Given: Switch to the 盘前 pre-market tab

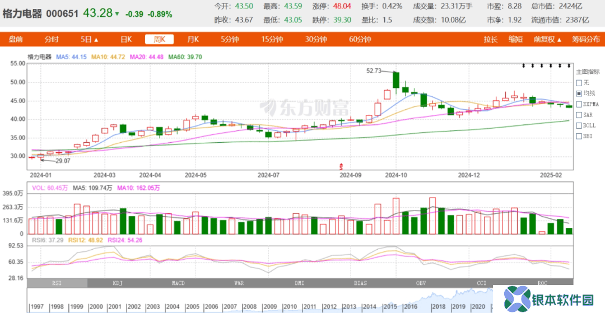Looking at the screenshot, I should tap(16, 39).
